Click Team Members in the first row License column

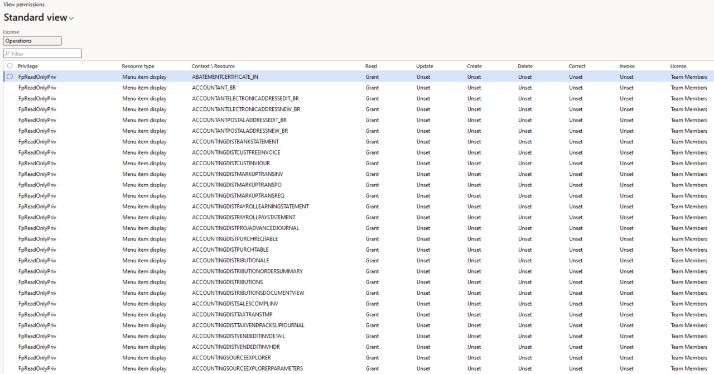coord(689,76)
